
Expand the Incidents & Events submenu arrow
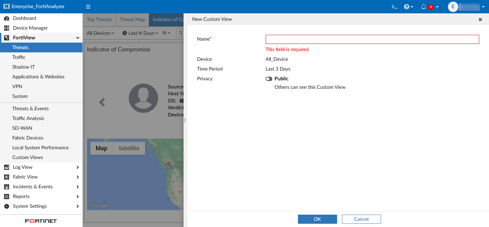(78, 187)
